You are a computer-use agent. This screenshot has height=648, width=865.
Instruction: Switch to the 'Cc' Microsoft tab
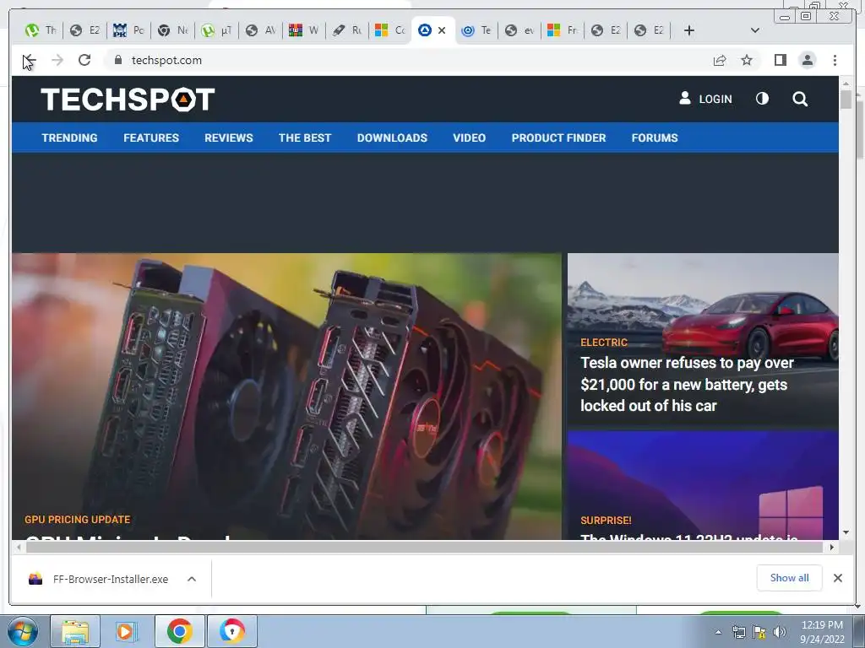pos(390,30)
